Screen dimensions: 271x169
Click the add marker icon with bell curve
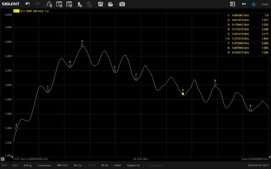click(49, 4)
